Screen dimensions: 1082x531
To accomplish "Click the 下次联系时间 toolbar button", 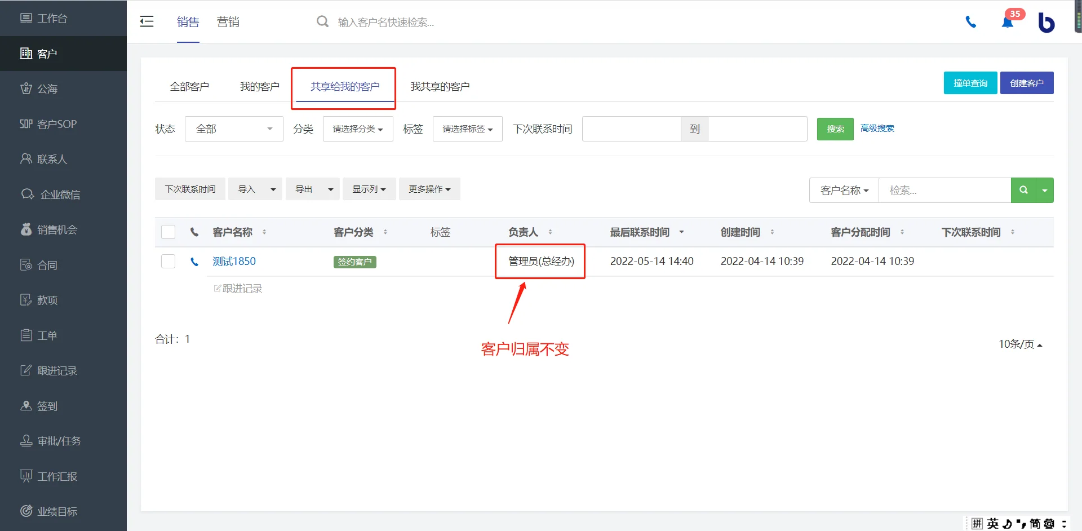I will click(190, 189).
